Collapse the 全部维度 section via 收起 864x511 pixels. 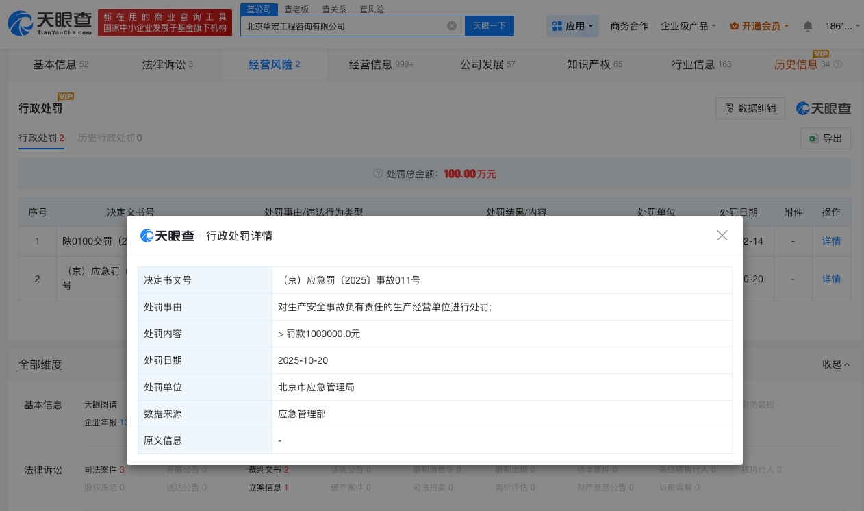point(836,364)
